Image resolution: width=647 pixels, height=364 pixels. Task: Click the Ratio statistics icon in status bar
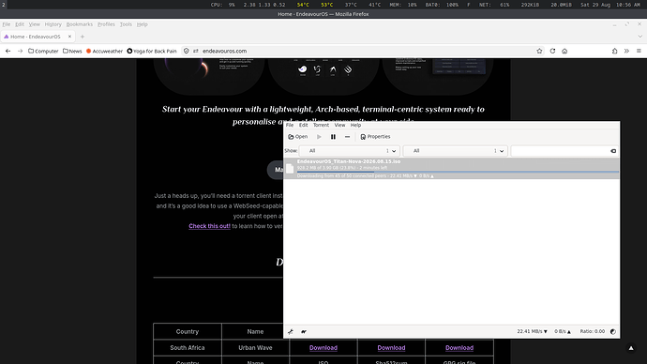pos(612,332)
